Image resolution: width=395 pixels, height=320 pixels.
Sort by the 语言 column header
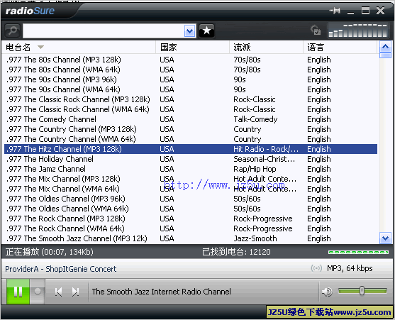click(x=340, y=47)
